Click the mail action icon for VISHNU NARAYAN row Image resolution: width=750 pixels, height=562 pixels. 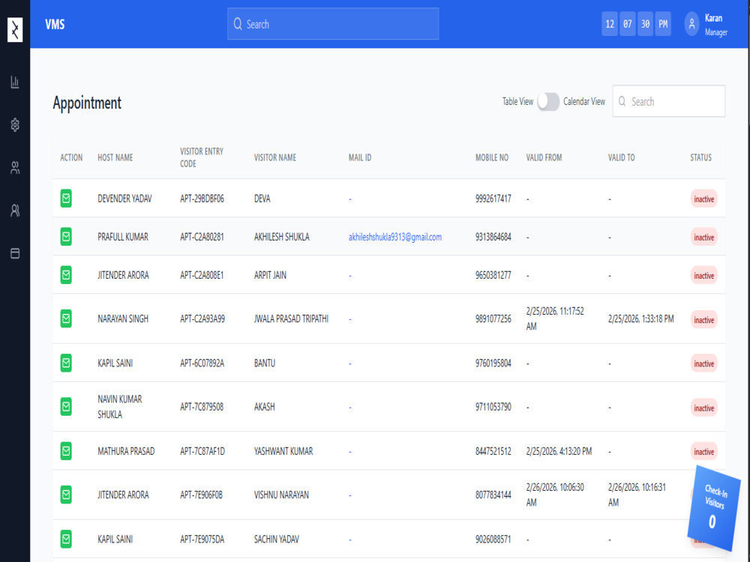click(66, 495)
